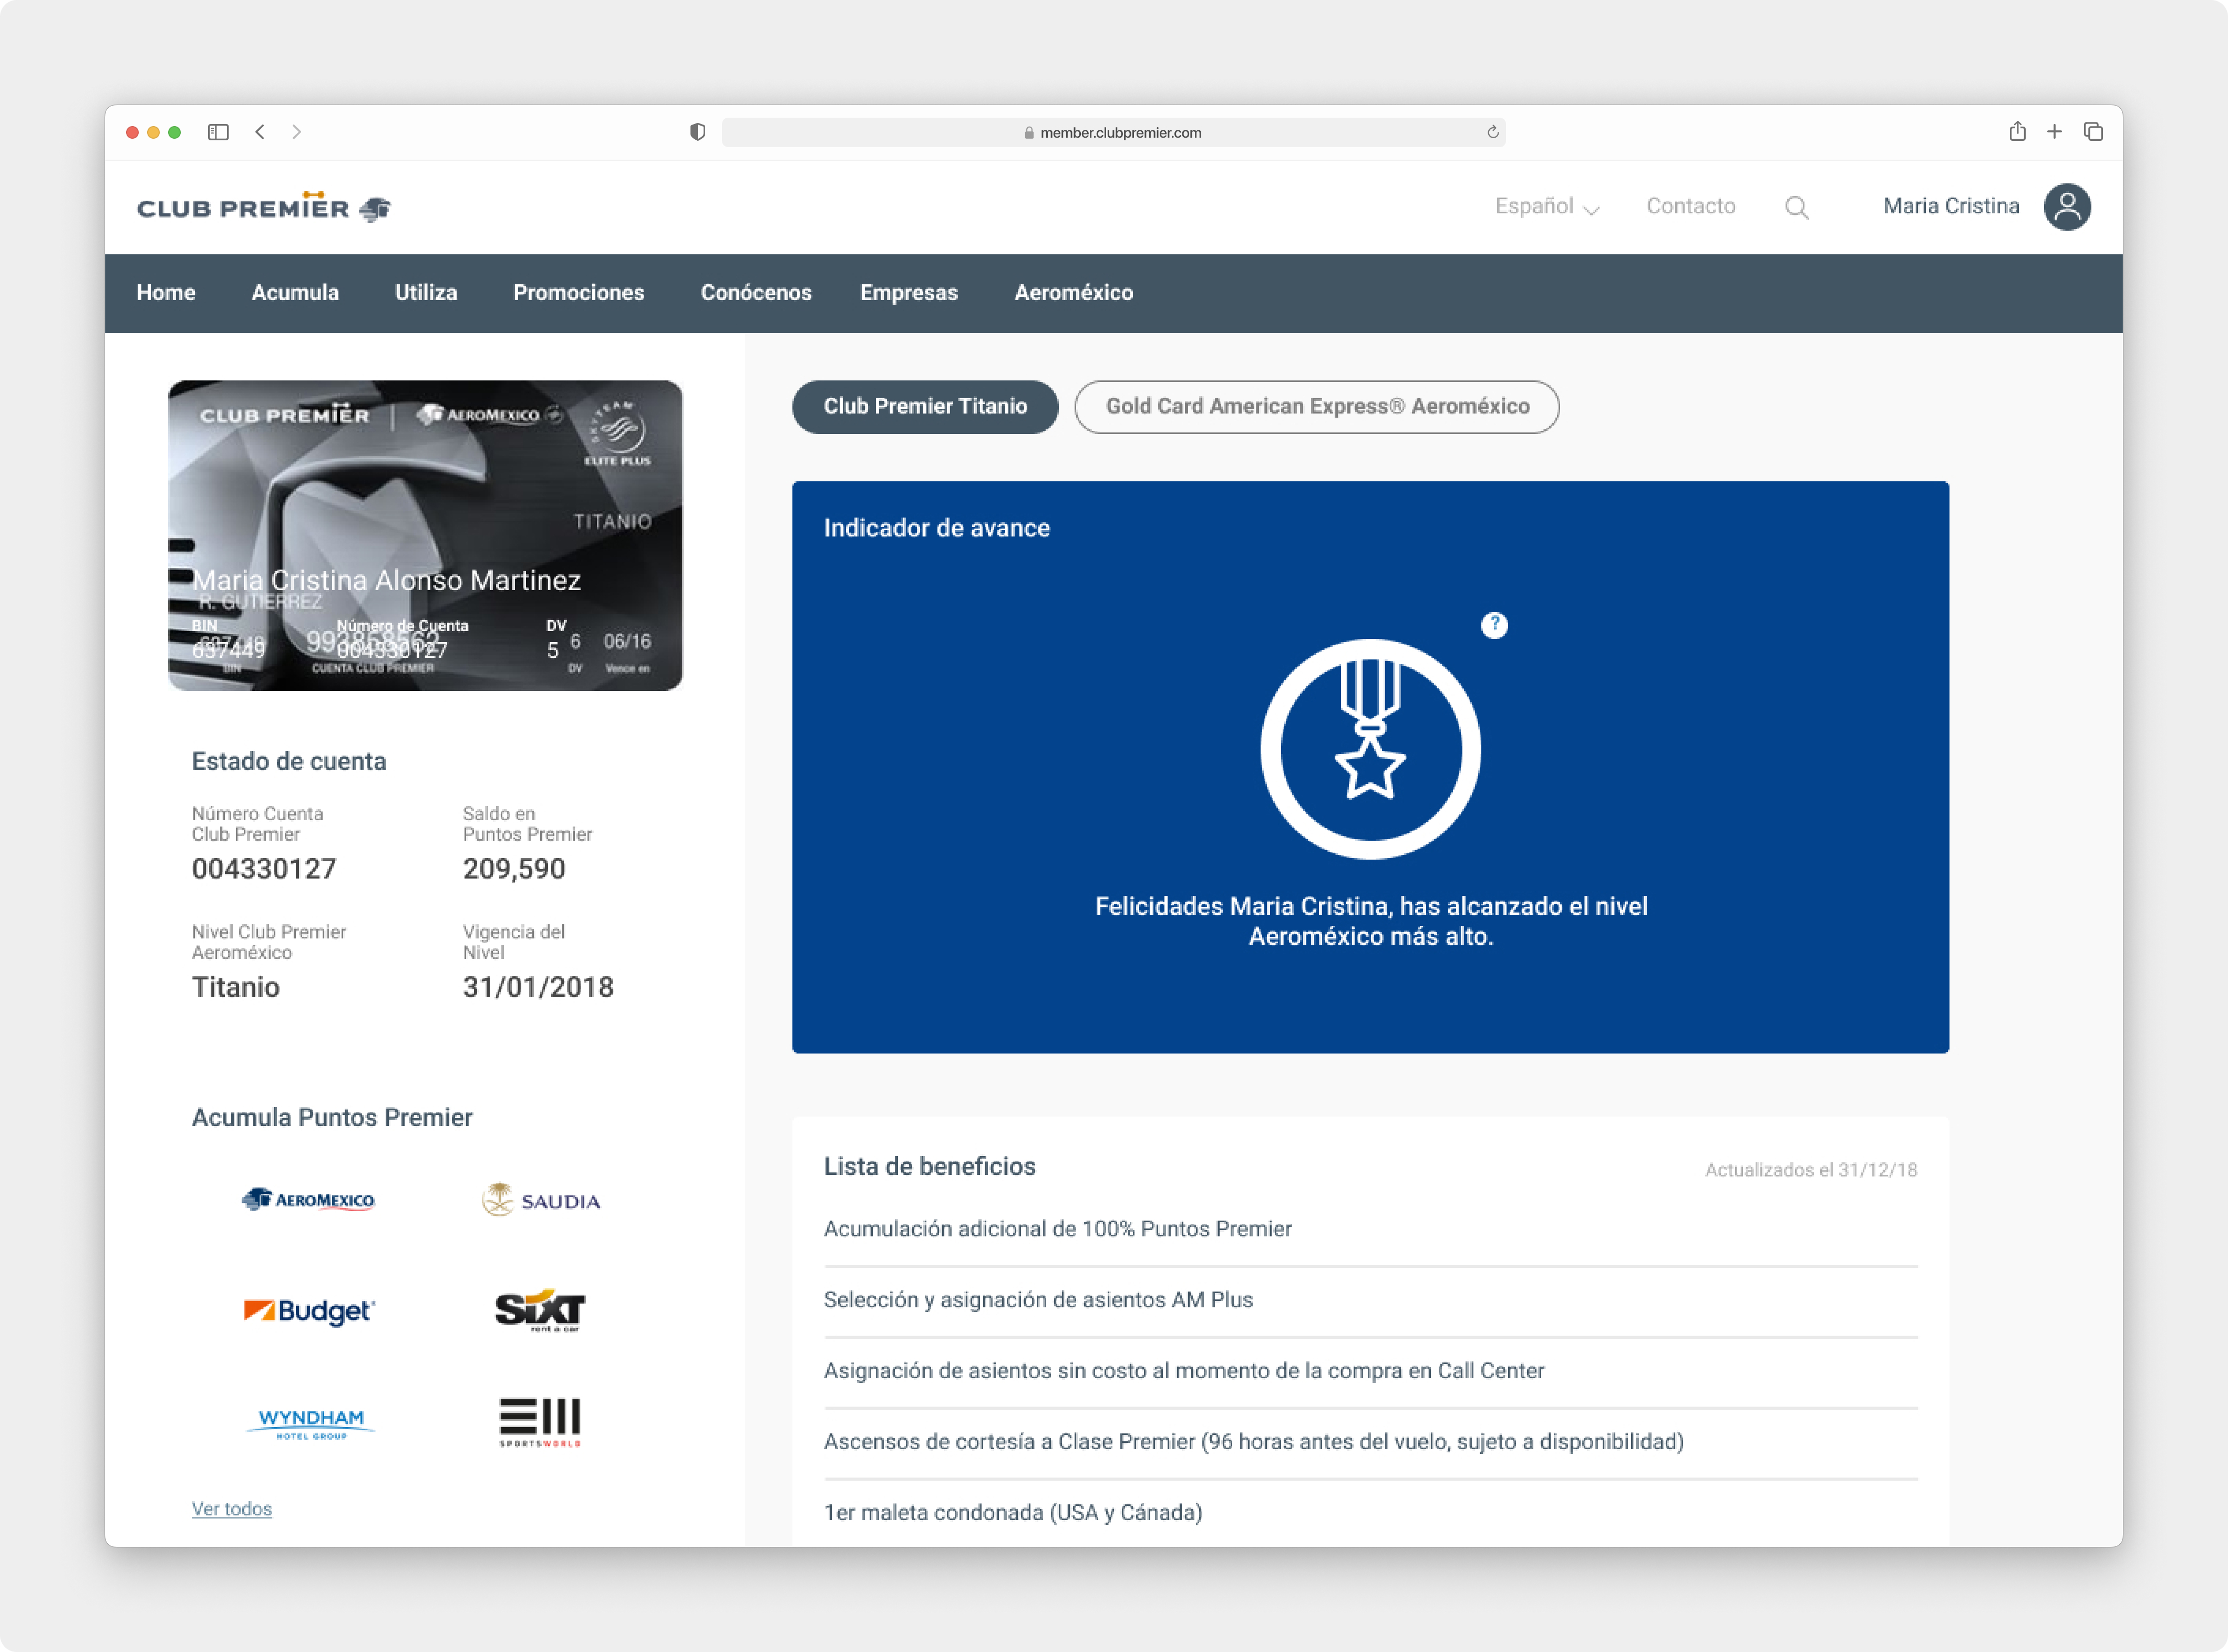Select the Club Premier Titanio tab

pos(925,407)
